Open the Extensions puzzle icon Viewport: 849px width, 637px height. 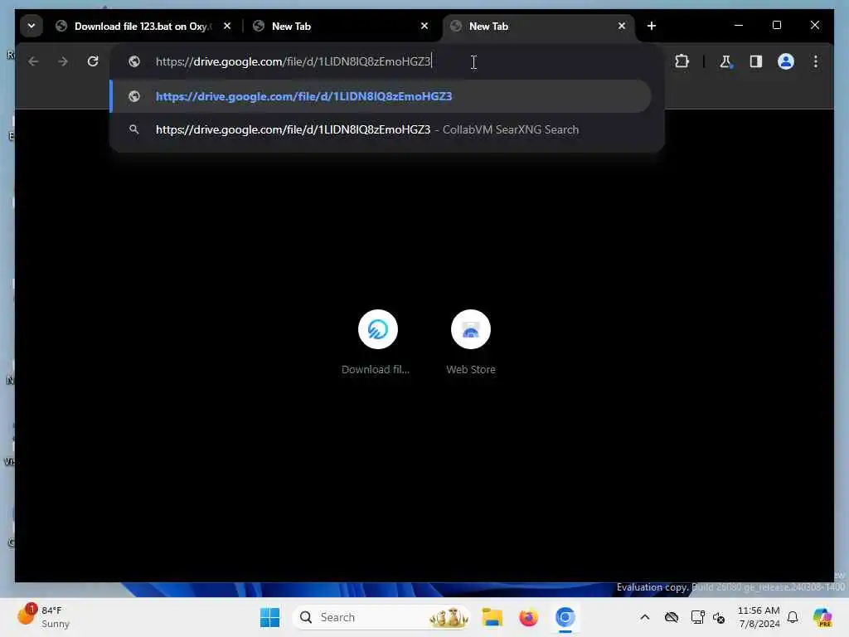click(x=682, y=61)
